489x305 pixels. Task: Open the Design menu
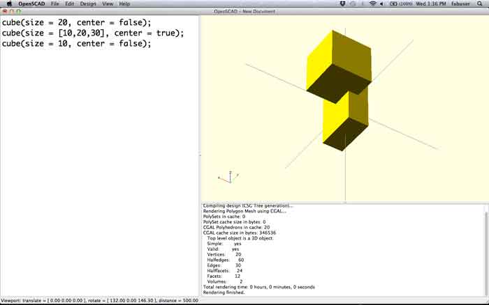click(x=88, y=3)
